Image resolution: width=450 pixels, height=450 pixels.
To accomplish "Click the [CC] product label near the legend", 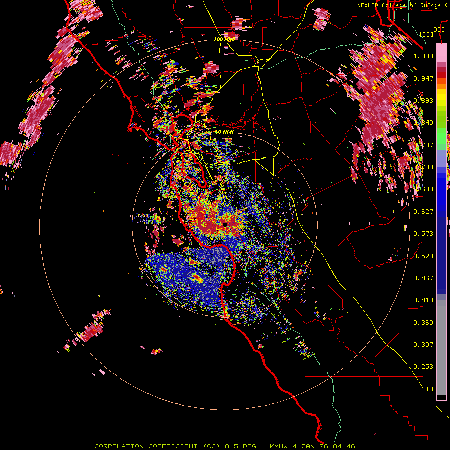I will click(x=427, y=34).
